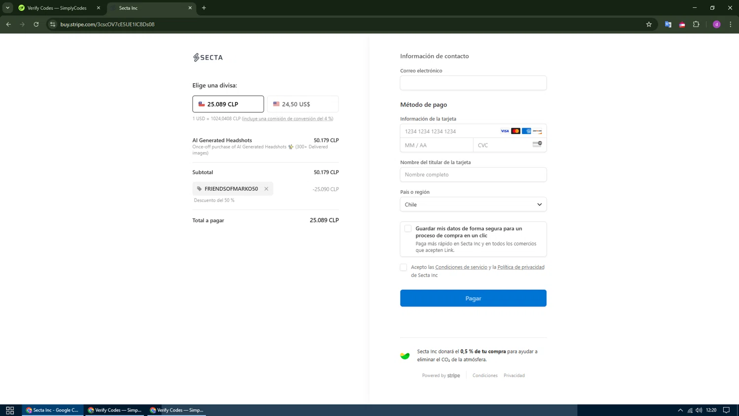Image resolution: width=739 pixels, height=416 pixels.
Task: Open the Chrome profile avatar
Action: (x=717, y=24)
